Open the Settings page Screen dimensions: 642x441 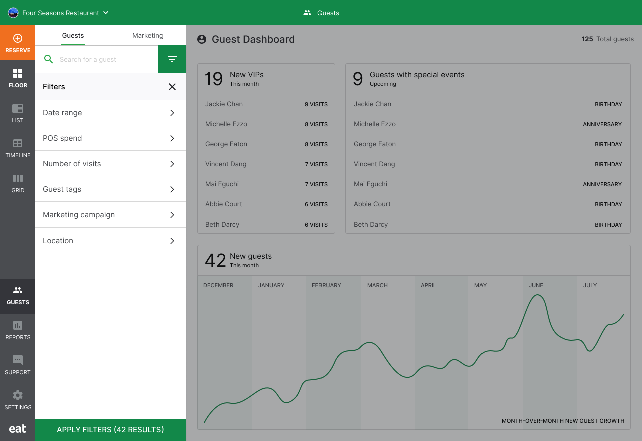click(x=18, y=400)
